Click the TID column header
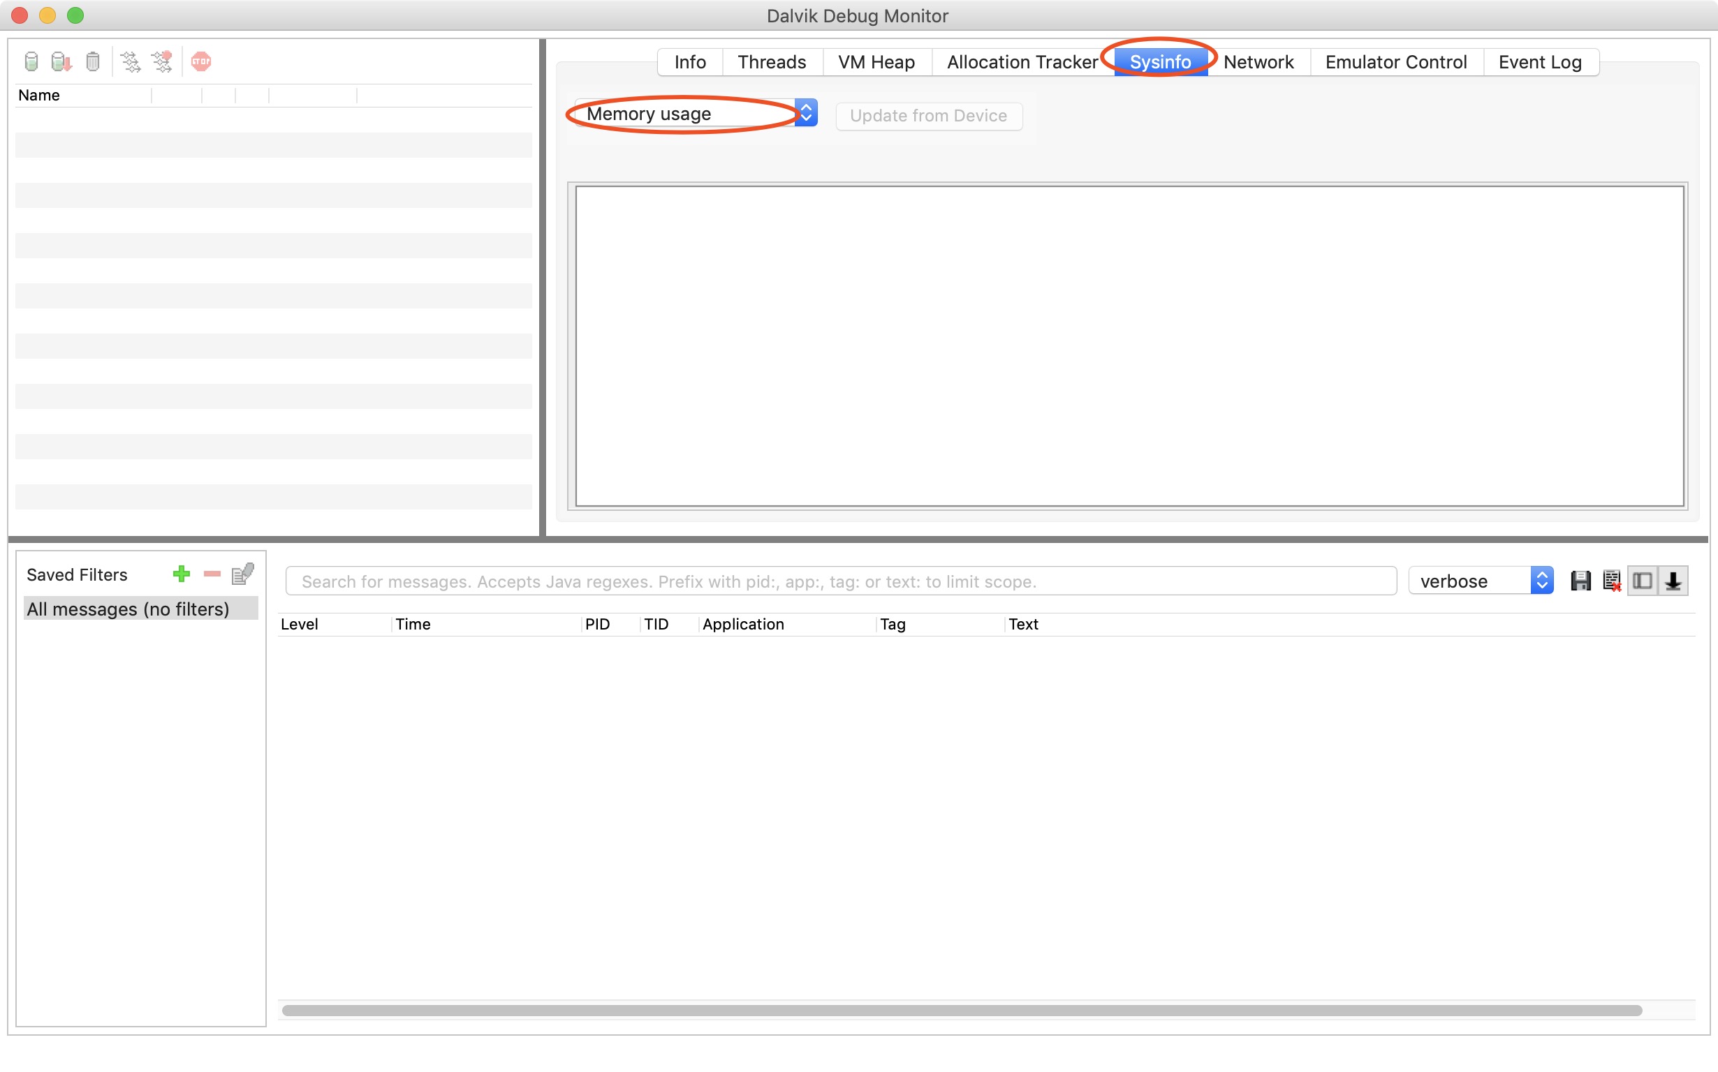The width and height of the screenshot is (1718, 1072). tap(670, 624)
